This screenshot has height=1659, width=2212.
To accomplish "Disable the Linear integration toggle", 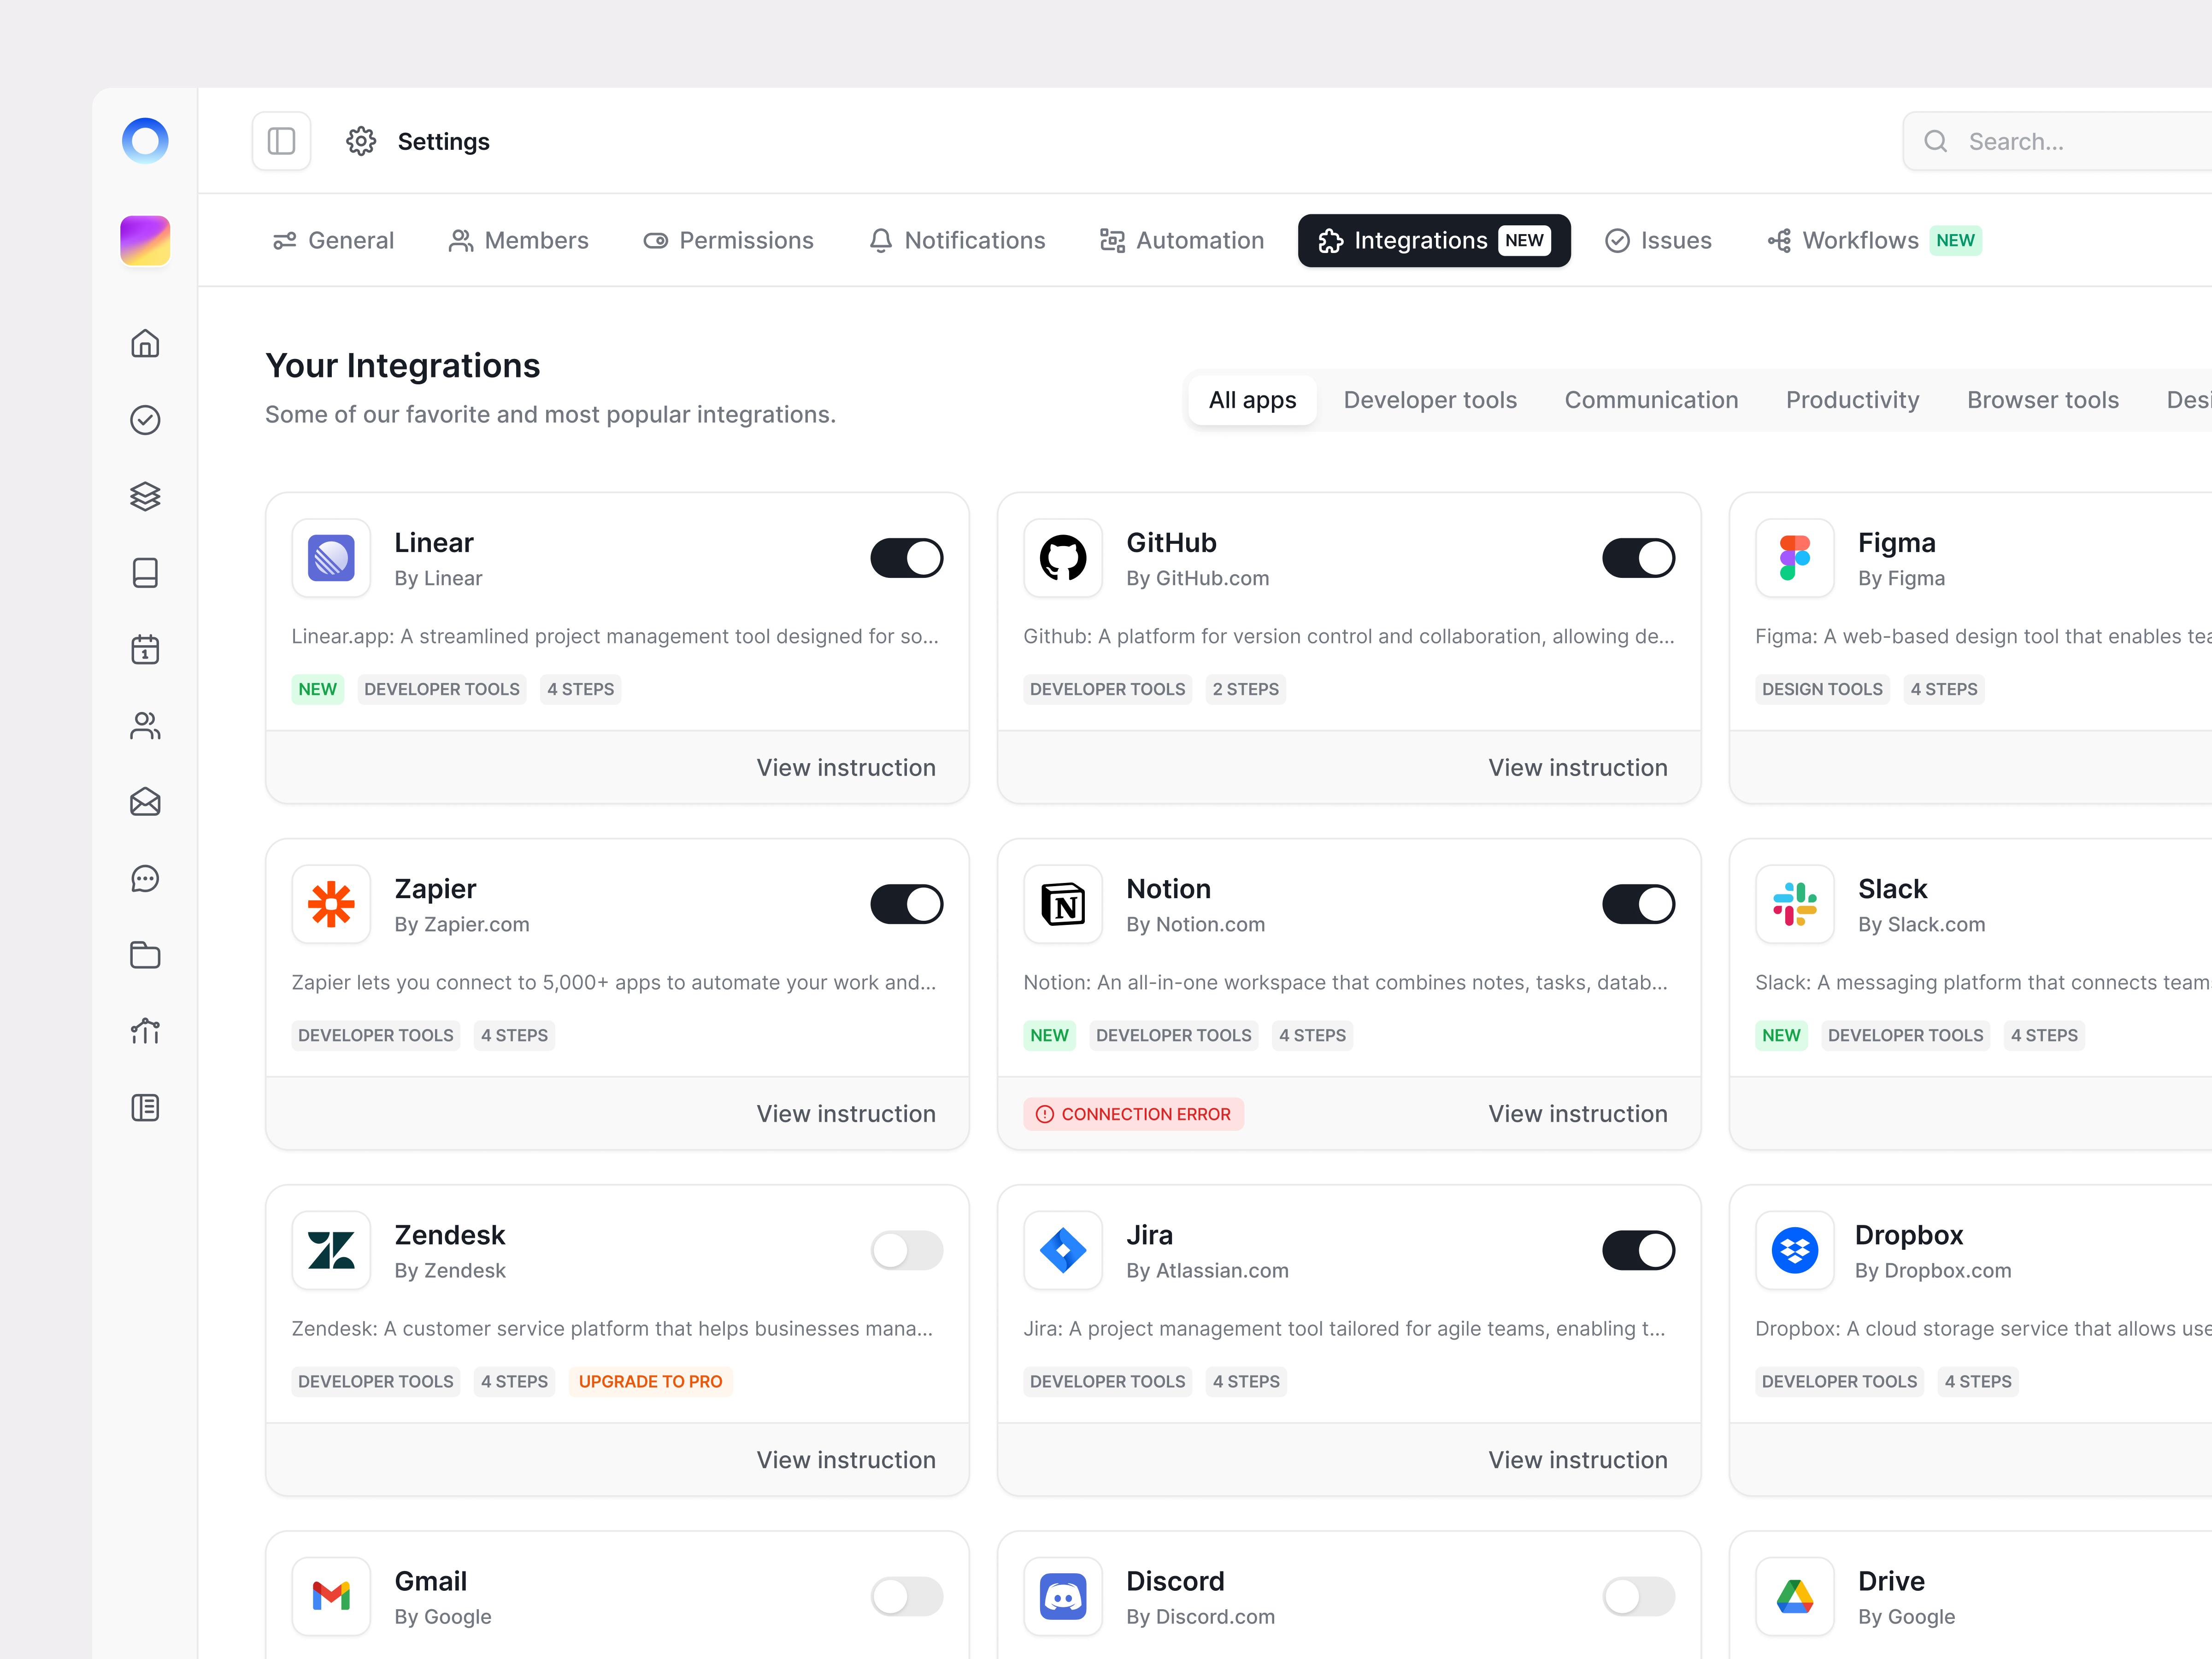I will point(907,558).
